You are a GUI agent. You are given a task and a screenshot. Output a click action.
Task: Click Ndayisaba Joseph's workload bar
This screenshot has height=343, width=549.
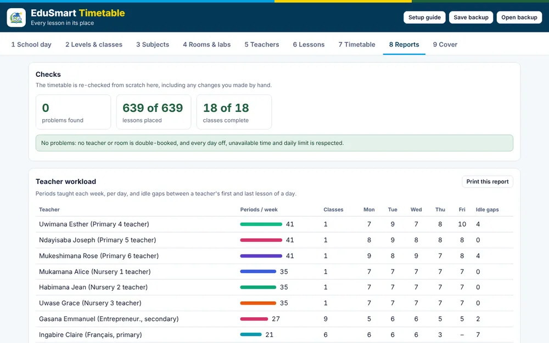coord(261,240)
